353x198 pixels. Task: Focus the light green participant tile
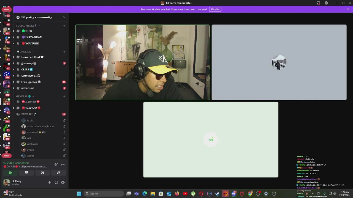pyautogui.click(x=211, y=140)
